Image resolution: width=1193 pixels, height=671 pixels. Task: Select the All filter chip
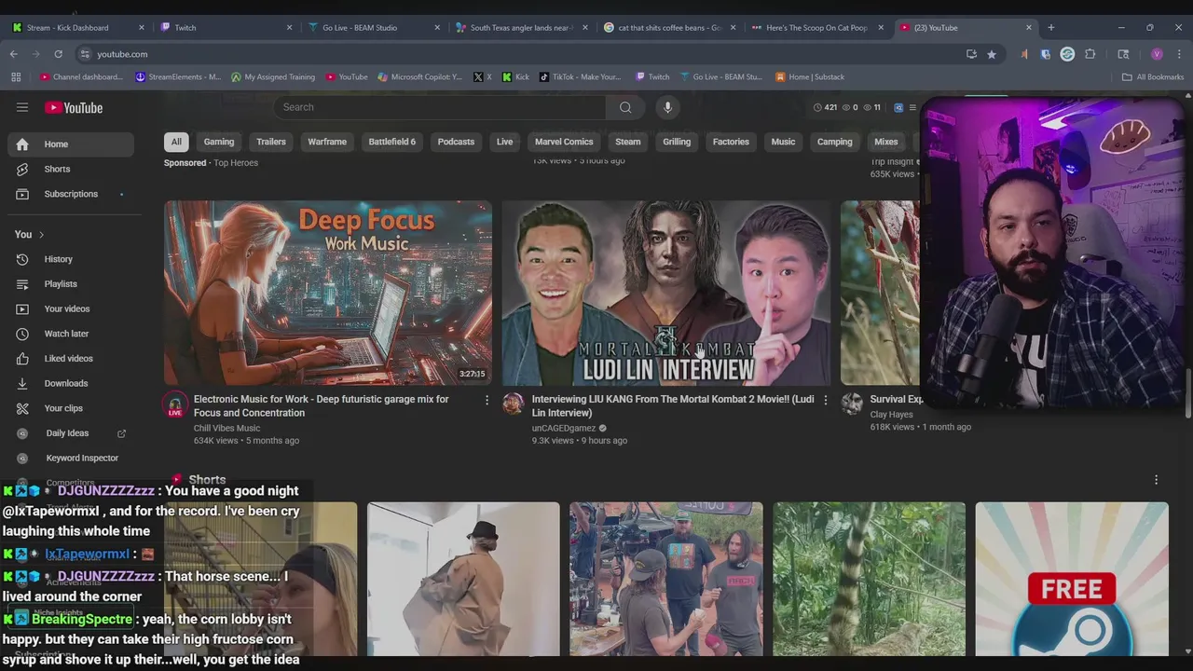(176, 142)
